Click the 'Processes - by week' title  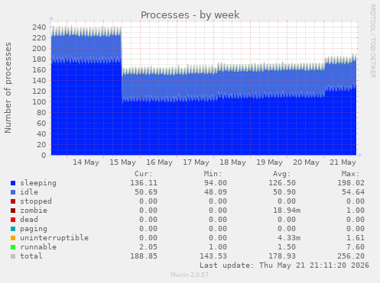click(x=190, y=15)
